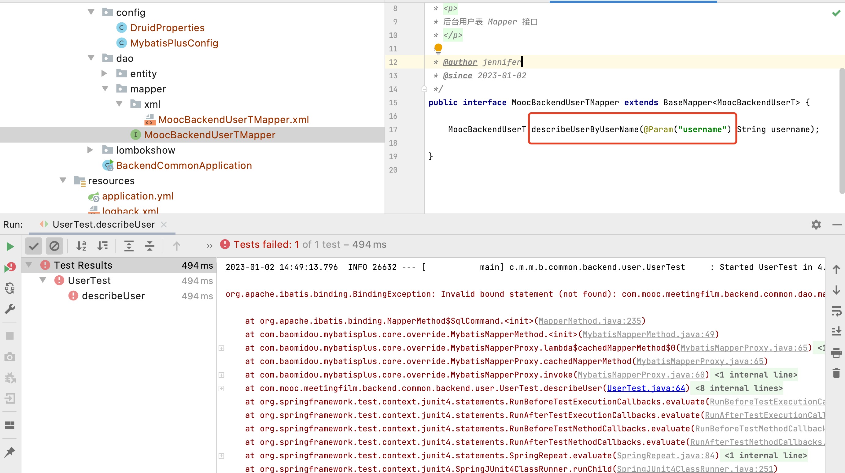Viewport: 845px width, 473px height.
Task: Click the intention light bulb in editor
Action: click(x=438, y=49)
